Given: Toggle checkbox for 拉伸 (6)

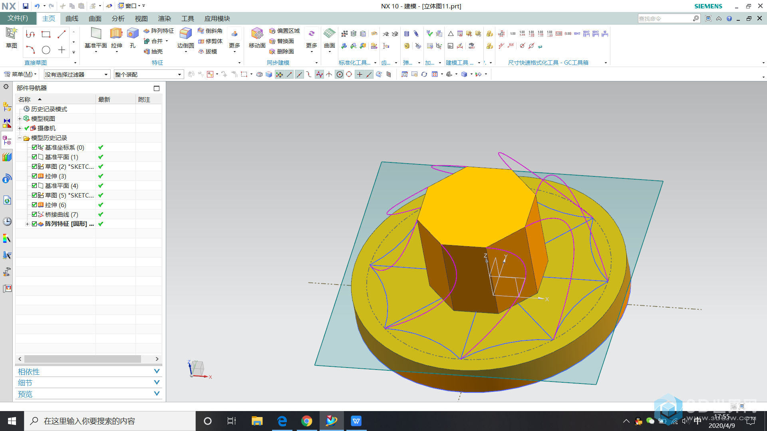Looking at the screenshot, I should coord(34,205).
